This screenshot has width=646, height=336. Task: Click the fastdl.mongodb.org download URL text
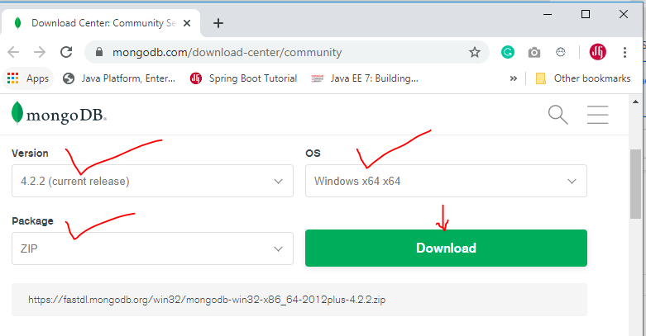point(207,300)
